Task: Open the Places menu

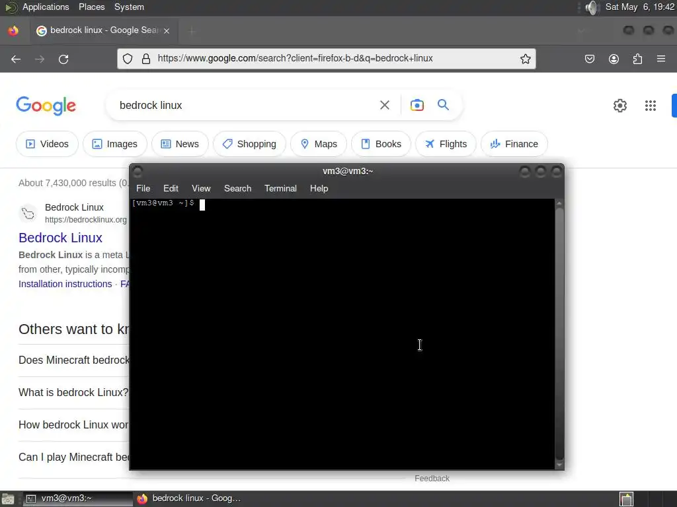Action: [91, 7]
